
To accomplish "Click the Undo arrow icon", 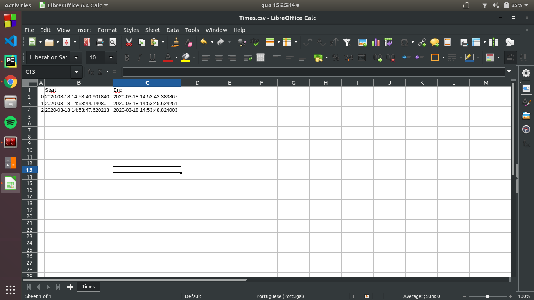I will point(203,42).
